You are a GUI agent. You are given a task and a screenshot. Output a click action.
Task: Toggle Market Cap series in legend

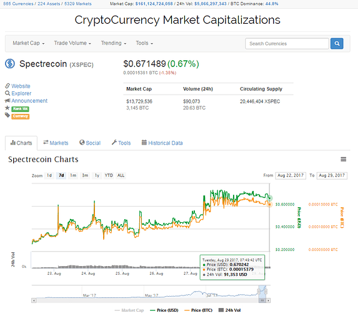point(129,310)
